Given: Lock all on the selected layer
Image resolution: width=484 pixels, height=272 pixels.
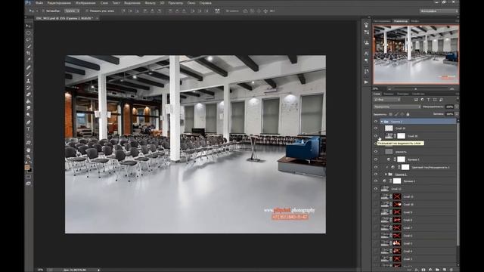Looking at the screenshot, I should (x=408, y=114).
